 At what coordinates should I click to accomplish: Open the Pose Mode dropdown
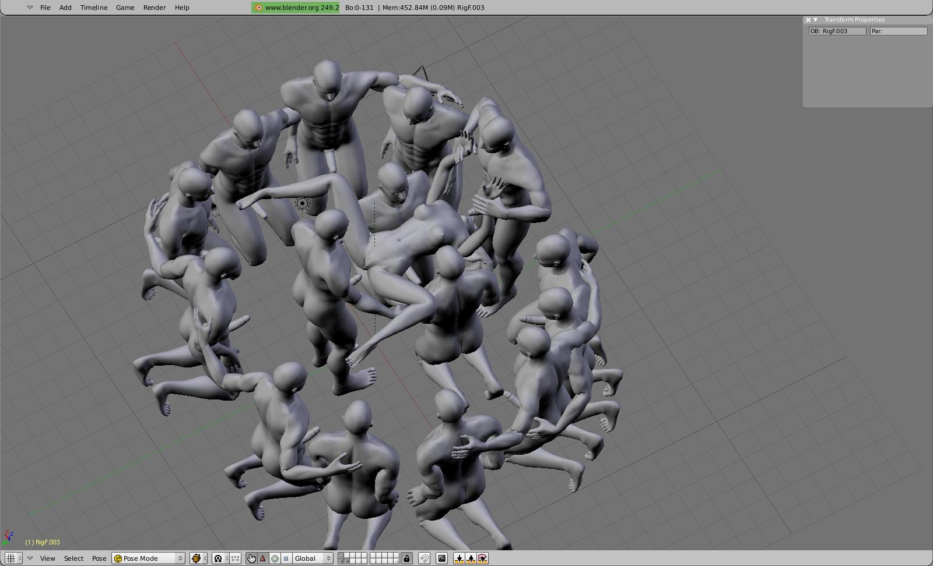[x=149, y=558]
